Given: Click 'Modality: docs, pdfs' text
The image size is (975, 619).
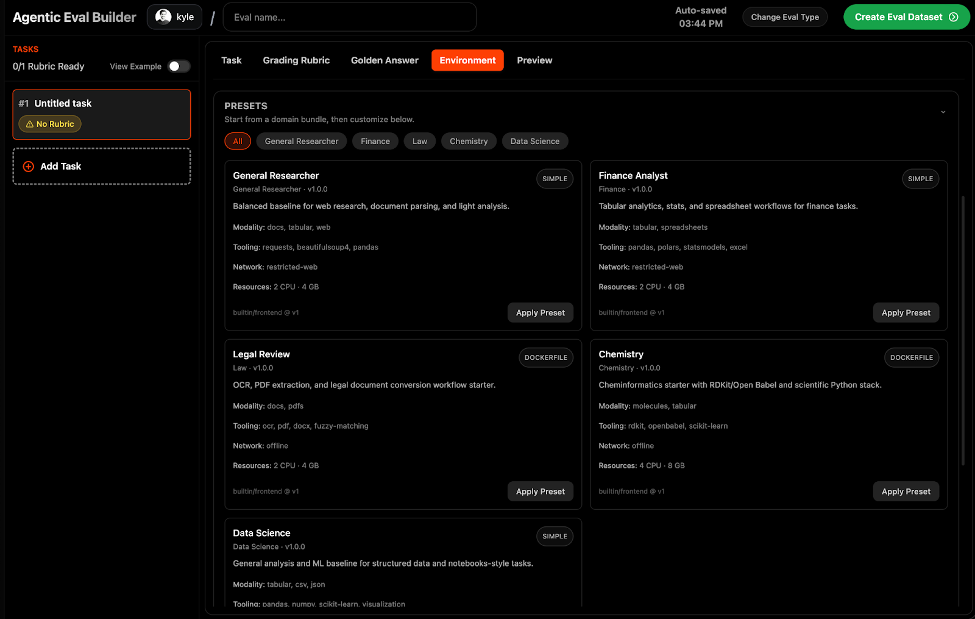Looking at the screenshot, I should point(268,406).
